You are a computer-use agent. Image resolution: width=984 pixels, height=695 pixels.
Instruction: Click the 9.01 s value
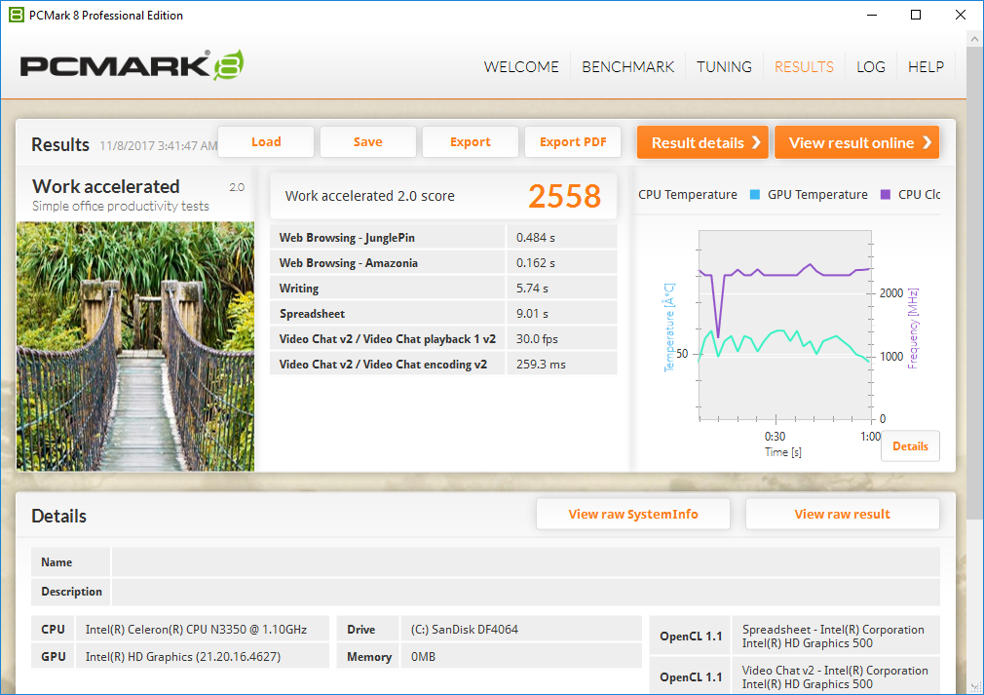tap(532, 313)
